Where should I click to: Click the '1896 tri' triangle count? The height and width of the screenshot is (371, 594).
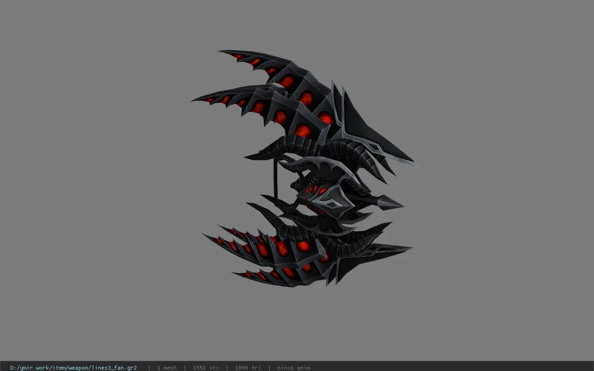tap(248, 368)
